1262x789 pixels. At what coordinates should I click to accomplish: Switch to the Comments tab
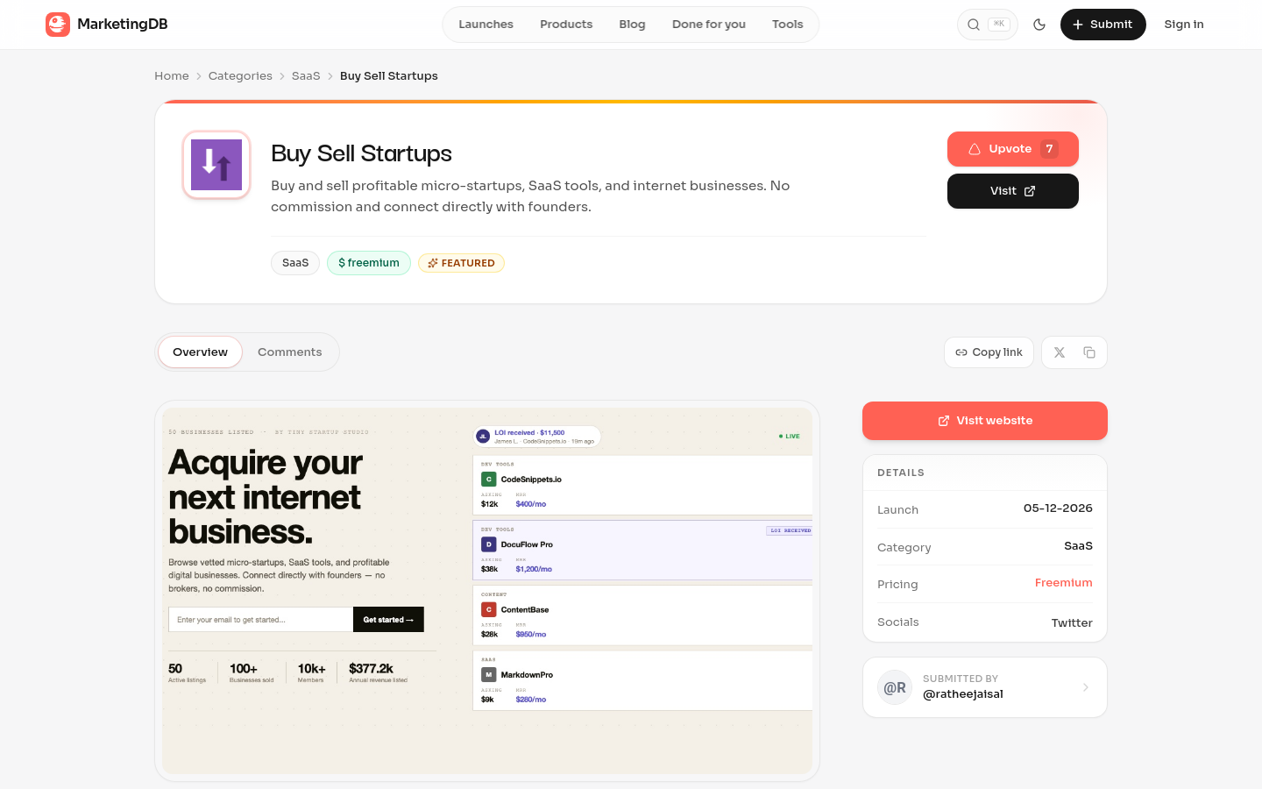click(x=290, y=352)
